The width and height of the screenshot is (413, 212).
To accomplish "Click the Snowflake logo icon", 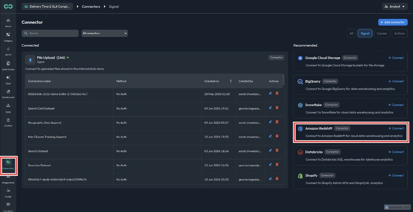I will coord(300,105).
